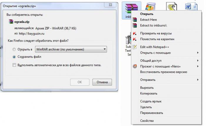This screenshot has width=206, height=126.
Task: Click the Вы собираетесь открыть: label
Action: pyautogui.click(x=25, y=15)
